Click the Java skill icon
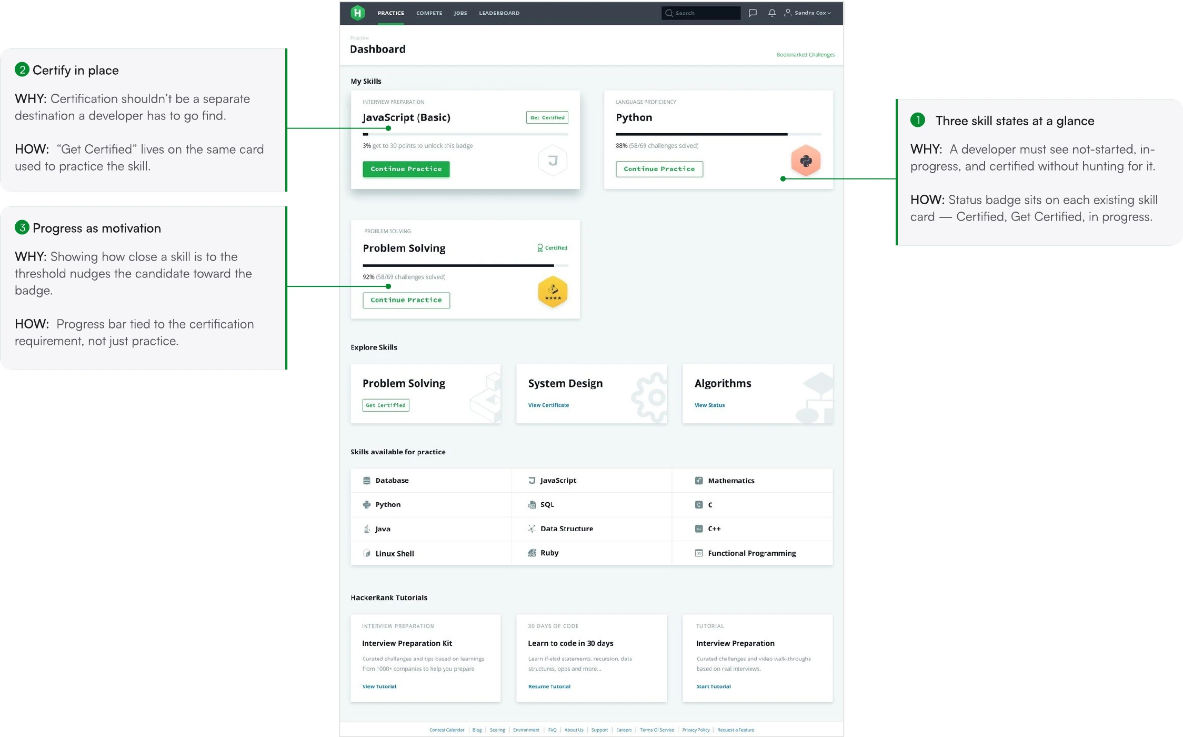The image size is (1183, 737). coord(367,529)
